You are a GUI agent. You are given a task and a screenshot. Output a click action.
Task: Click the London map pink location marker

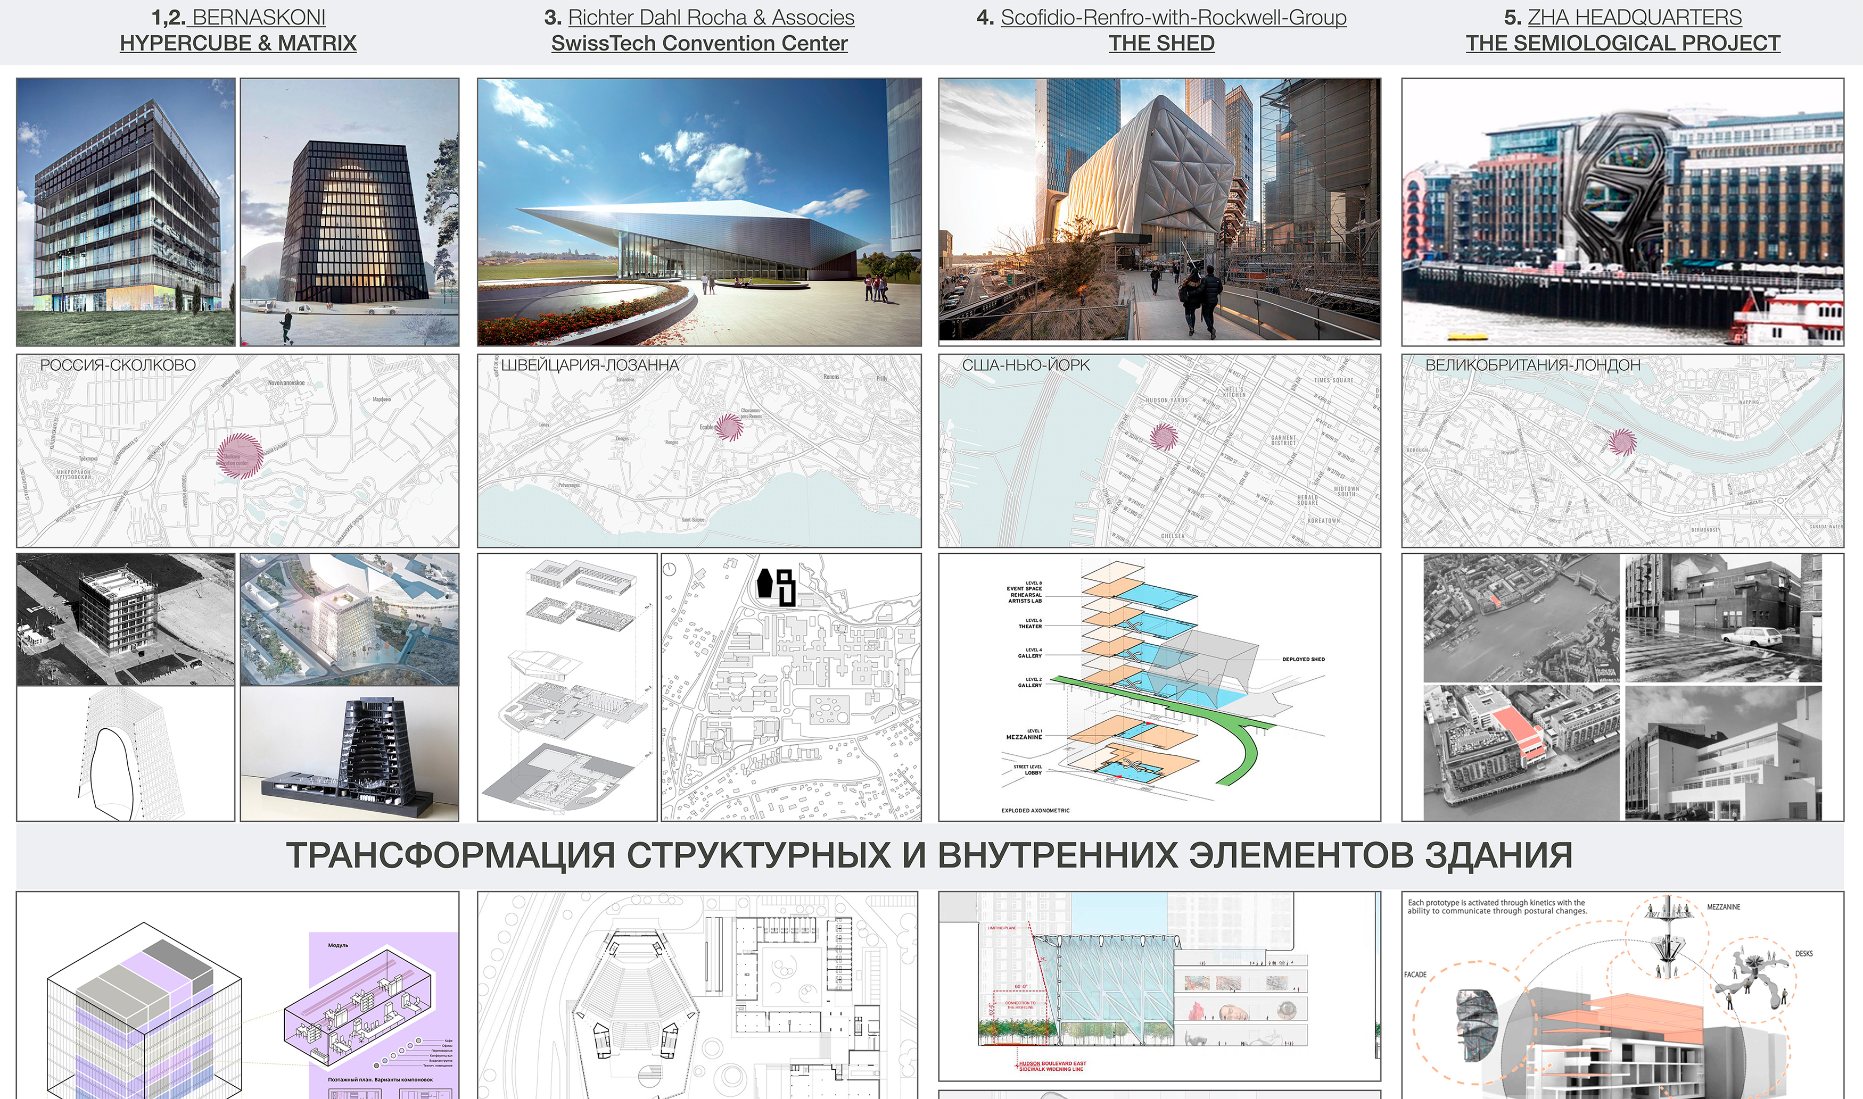point(1623,442)
